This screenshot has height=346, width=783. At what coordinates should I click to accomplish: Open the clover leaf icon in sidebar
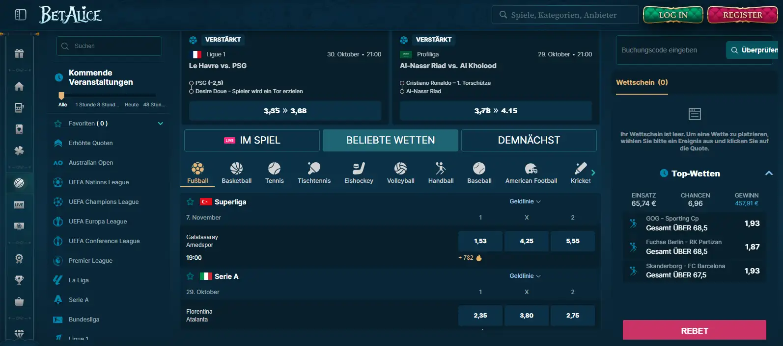click(19, 151)
